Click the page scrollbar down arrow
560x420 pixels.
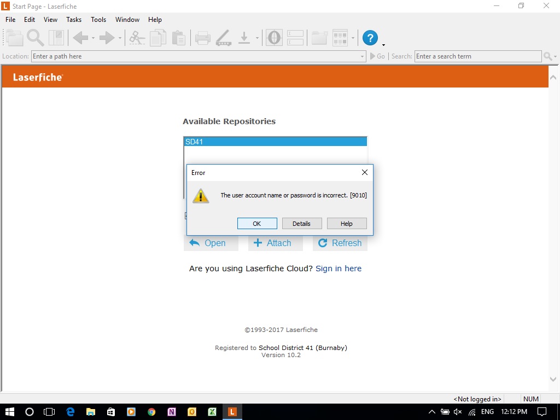point(553,380)
